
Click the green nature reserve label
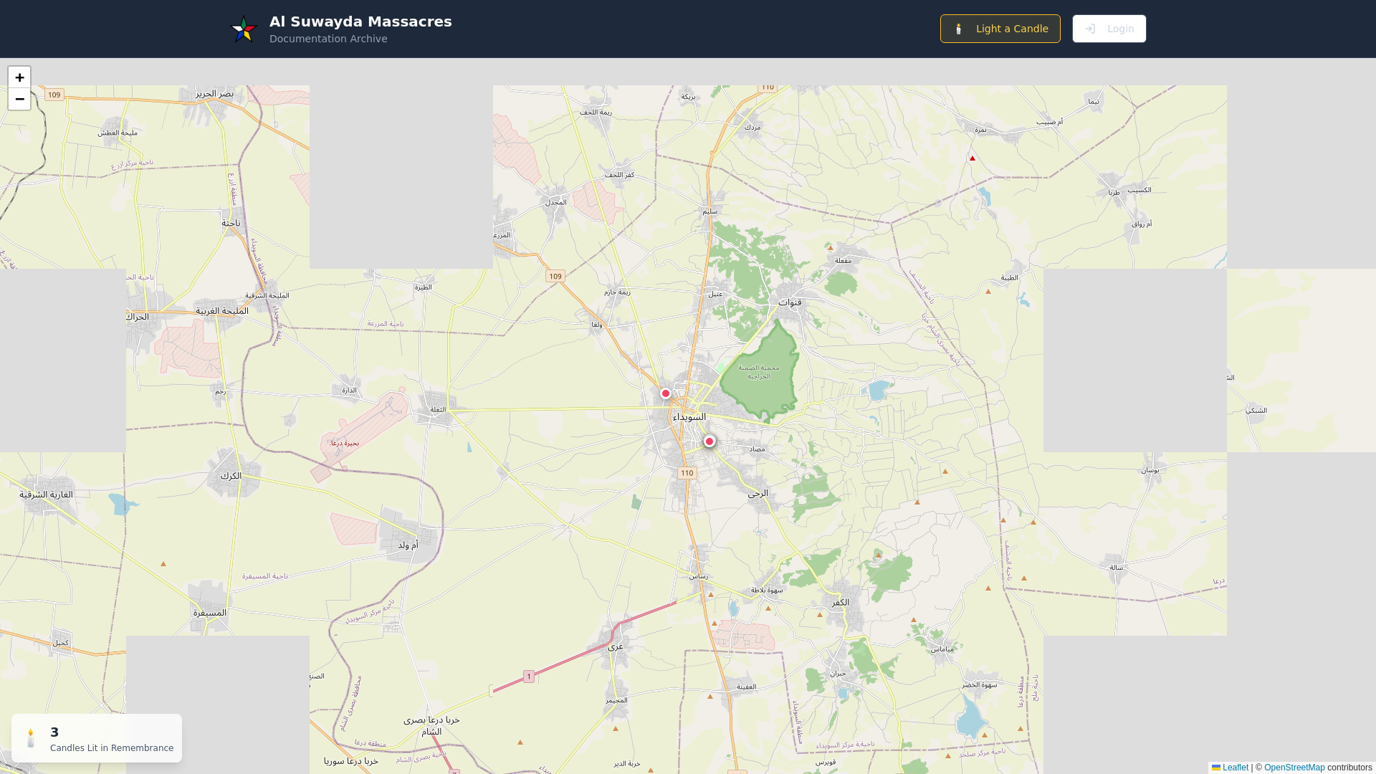pyautogui.click(x=759, y=372)
